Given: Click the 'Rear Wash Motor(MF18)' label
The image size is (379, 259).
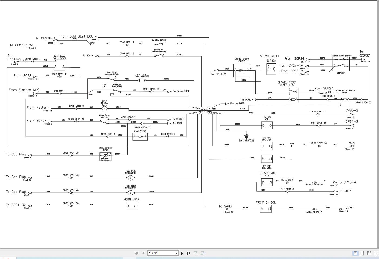Looking at the screenshot, I should coord(131,172).
